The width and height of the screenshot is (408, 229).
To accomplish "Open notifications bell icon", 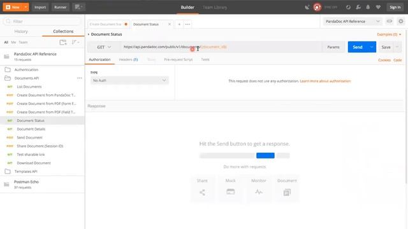I will point(368,7).
